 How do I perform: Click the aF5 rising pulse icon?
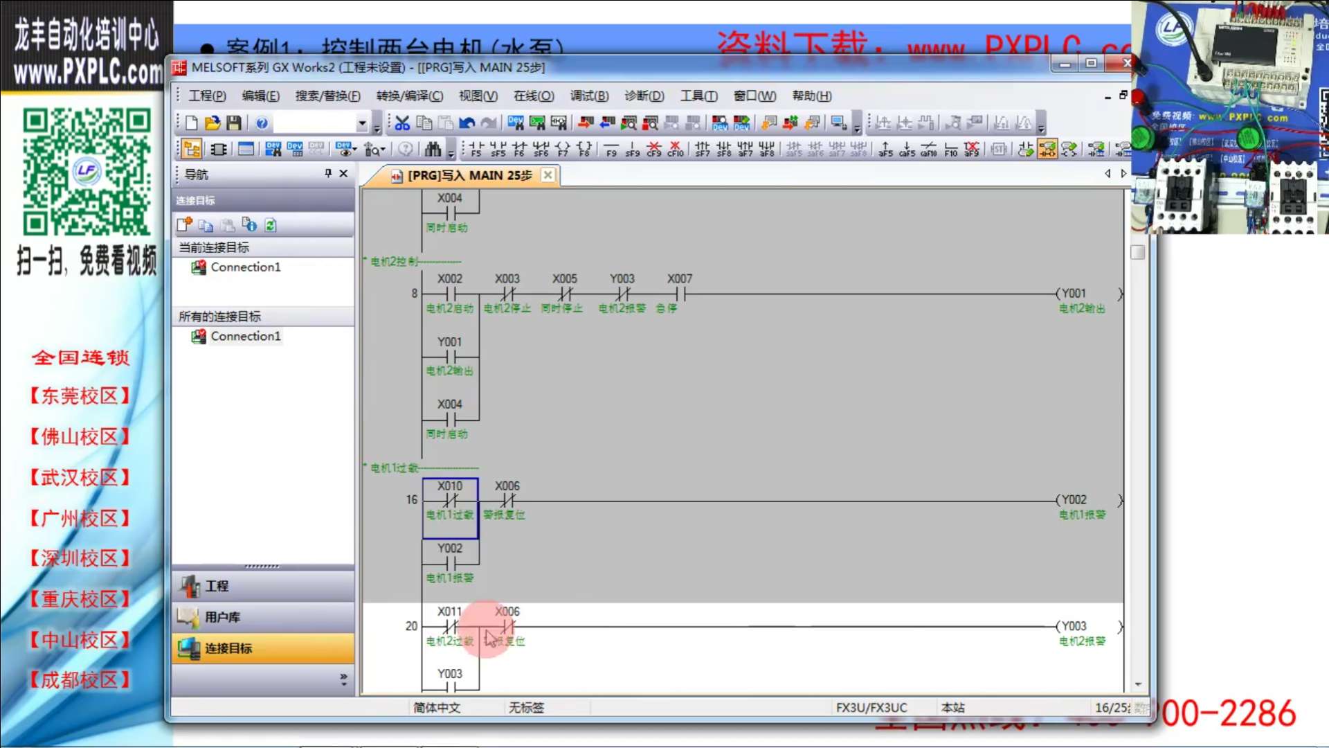point(885,149)
